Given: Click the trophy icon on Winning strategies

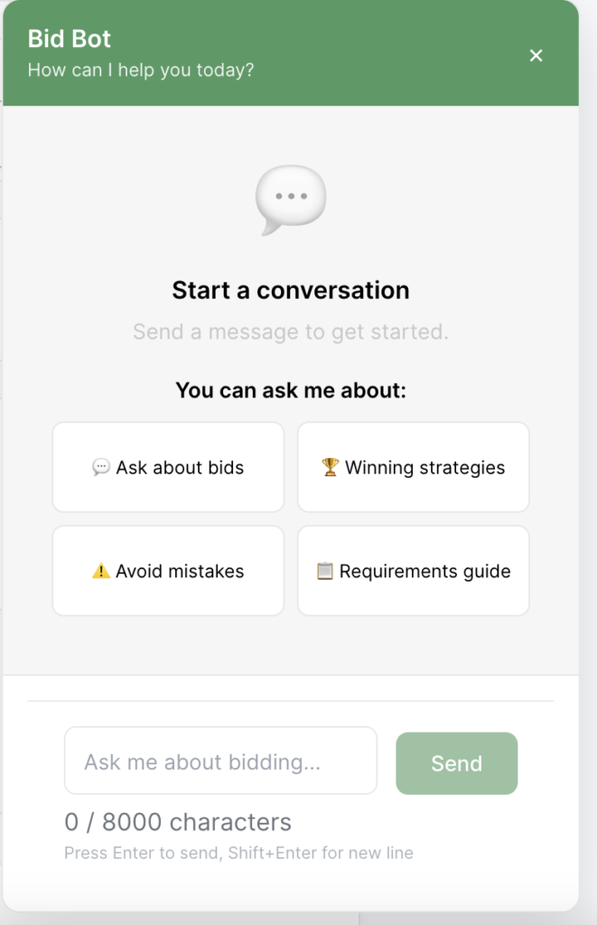Looking at the screenshot, I should coord(330,467).
